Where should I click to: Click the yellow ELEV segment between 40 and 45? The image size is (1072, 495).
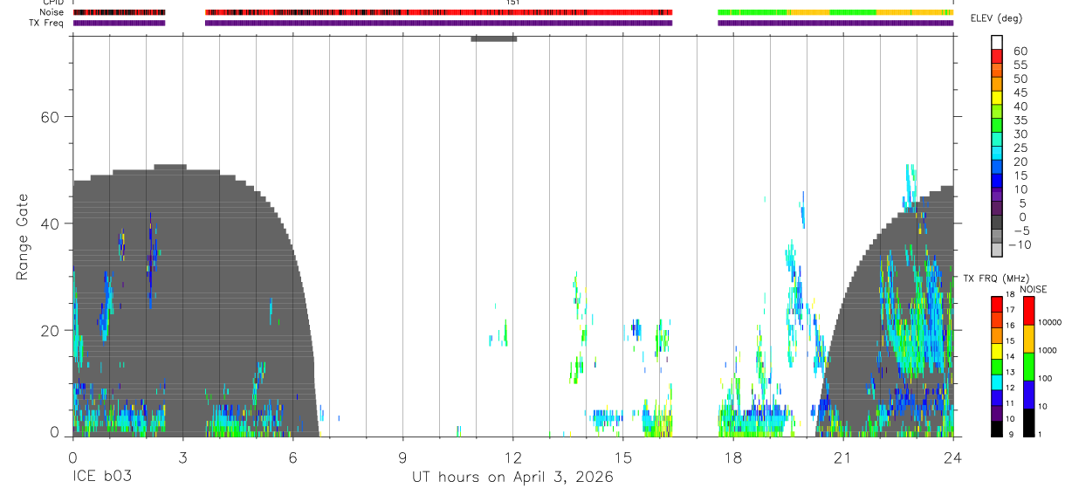point(996,98)
